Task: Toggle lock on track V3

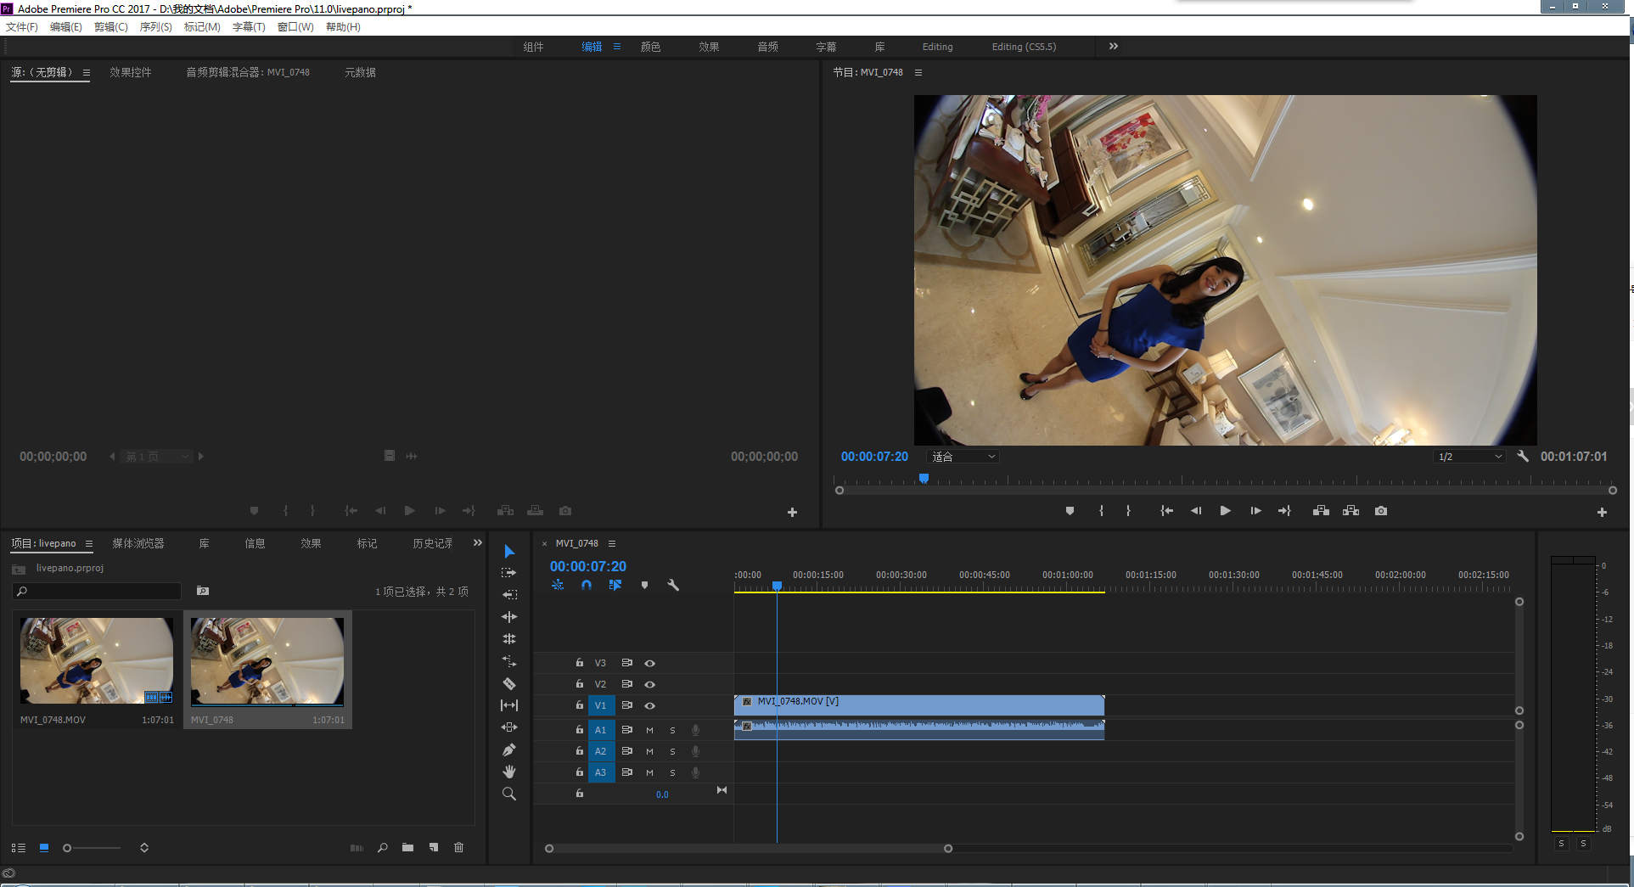Action: click(580, 663)
